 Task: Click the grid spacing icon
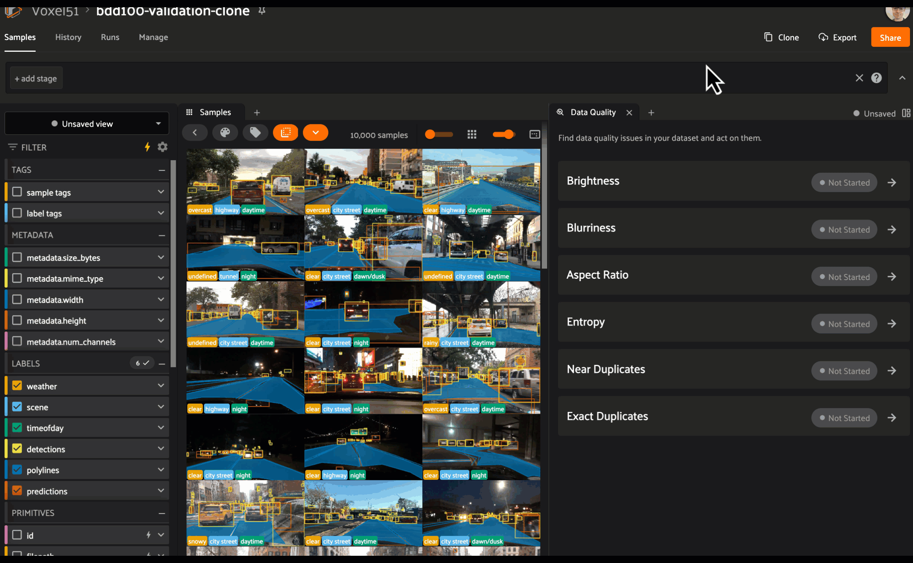[x=472, y=134]
